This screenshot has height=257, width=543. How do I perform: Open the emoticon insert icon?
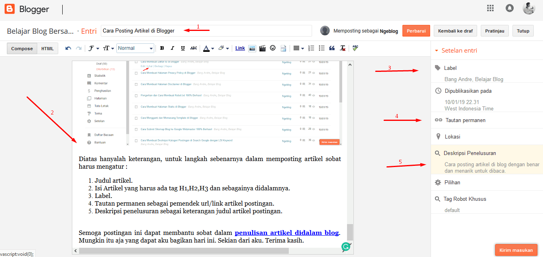(272, 48)
